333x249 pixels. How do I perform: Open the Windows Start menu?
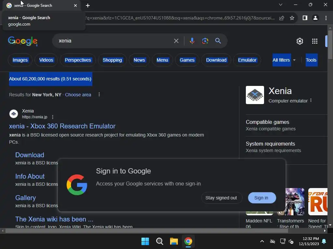[145, 241]
